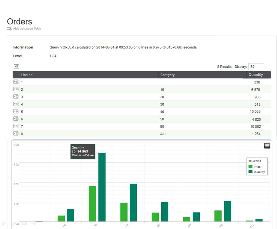Click the faint next slide arrow icon
The height and width of the screenshot is (229, 277).
(34, 223)
